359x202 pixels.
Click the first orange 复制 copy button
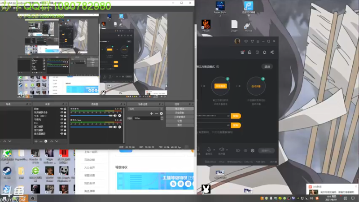(236, 116)
